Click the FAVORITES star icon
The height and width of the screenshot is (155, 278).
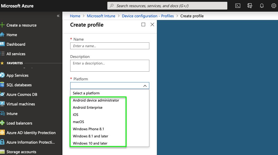(2, 63)
